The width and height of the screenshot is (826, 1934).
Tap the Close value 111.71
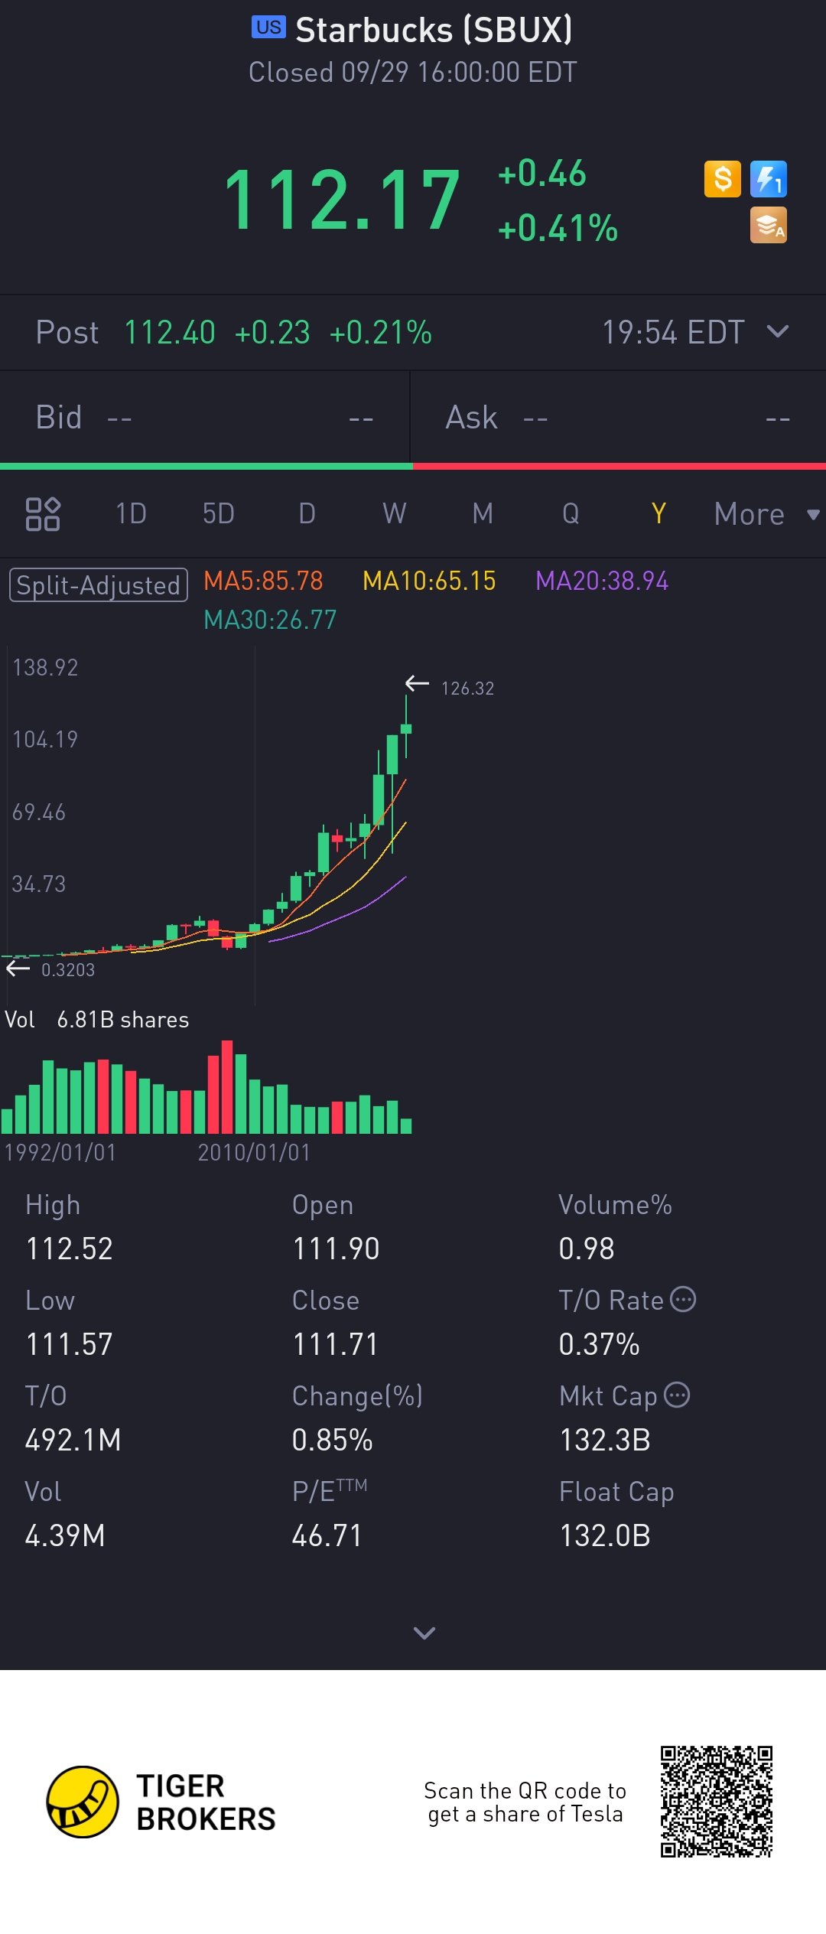336,1344
